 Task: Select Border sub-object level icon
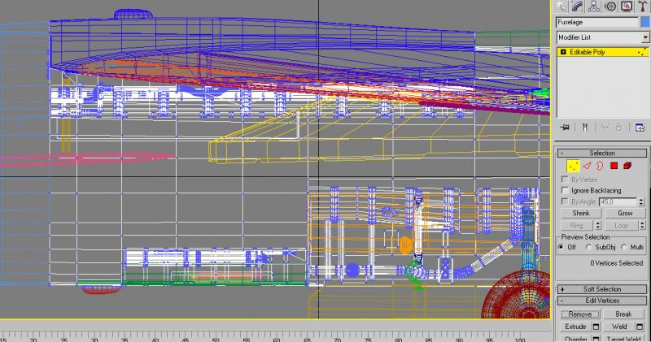(x=600, y=166)
